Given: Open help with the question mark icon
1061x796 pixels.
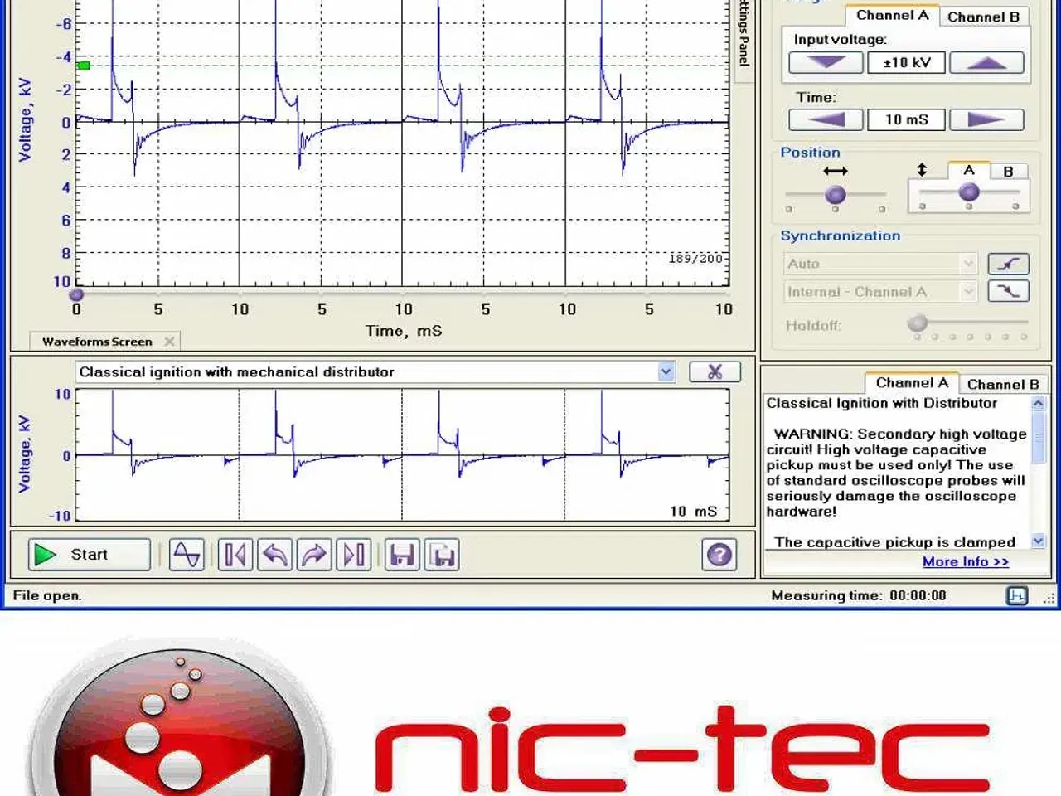Looking at the screenshot, I should 719,555.
